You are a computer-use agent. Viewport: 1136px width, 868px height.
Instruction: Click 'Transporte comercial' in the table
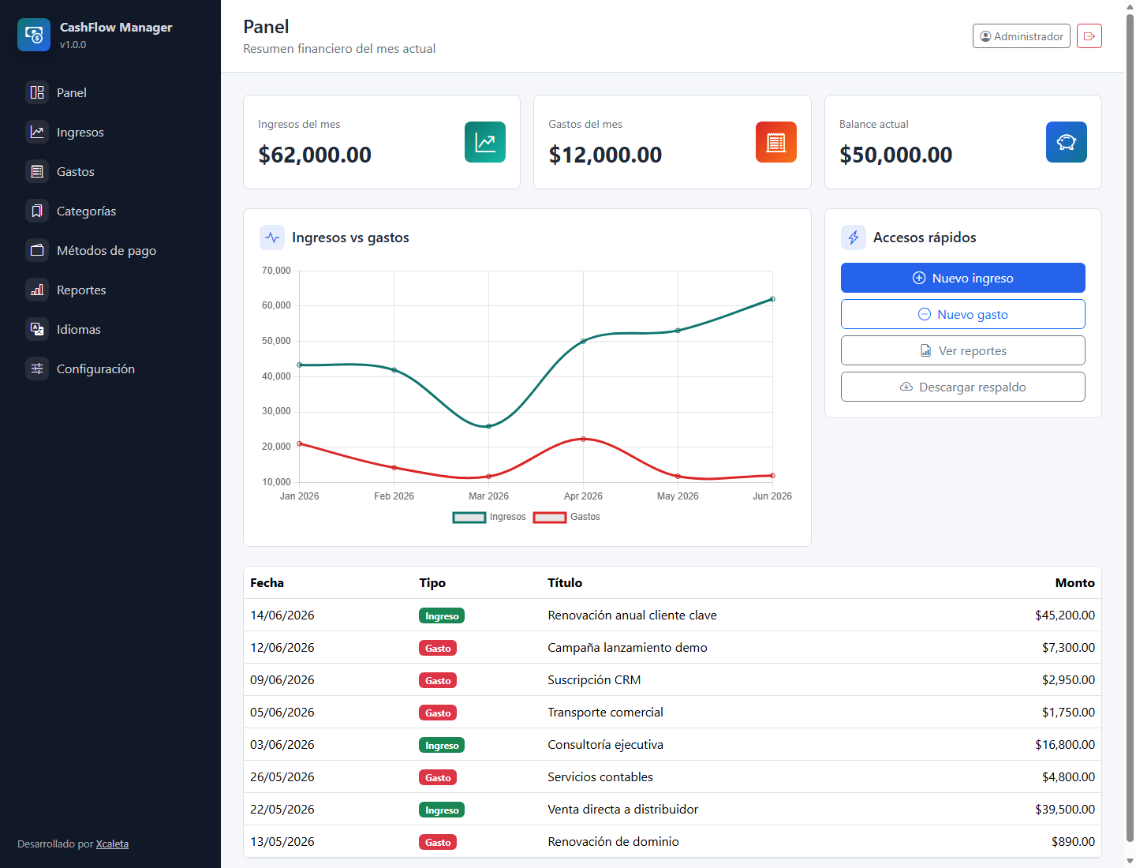(605, 713)
